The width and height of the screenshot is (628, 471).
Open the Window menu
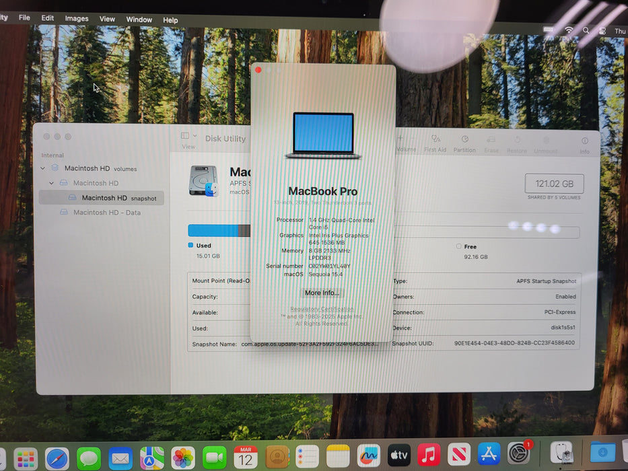[139, 20]
